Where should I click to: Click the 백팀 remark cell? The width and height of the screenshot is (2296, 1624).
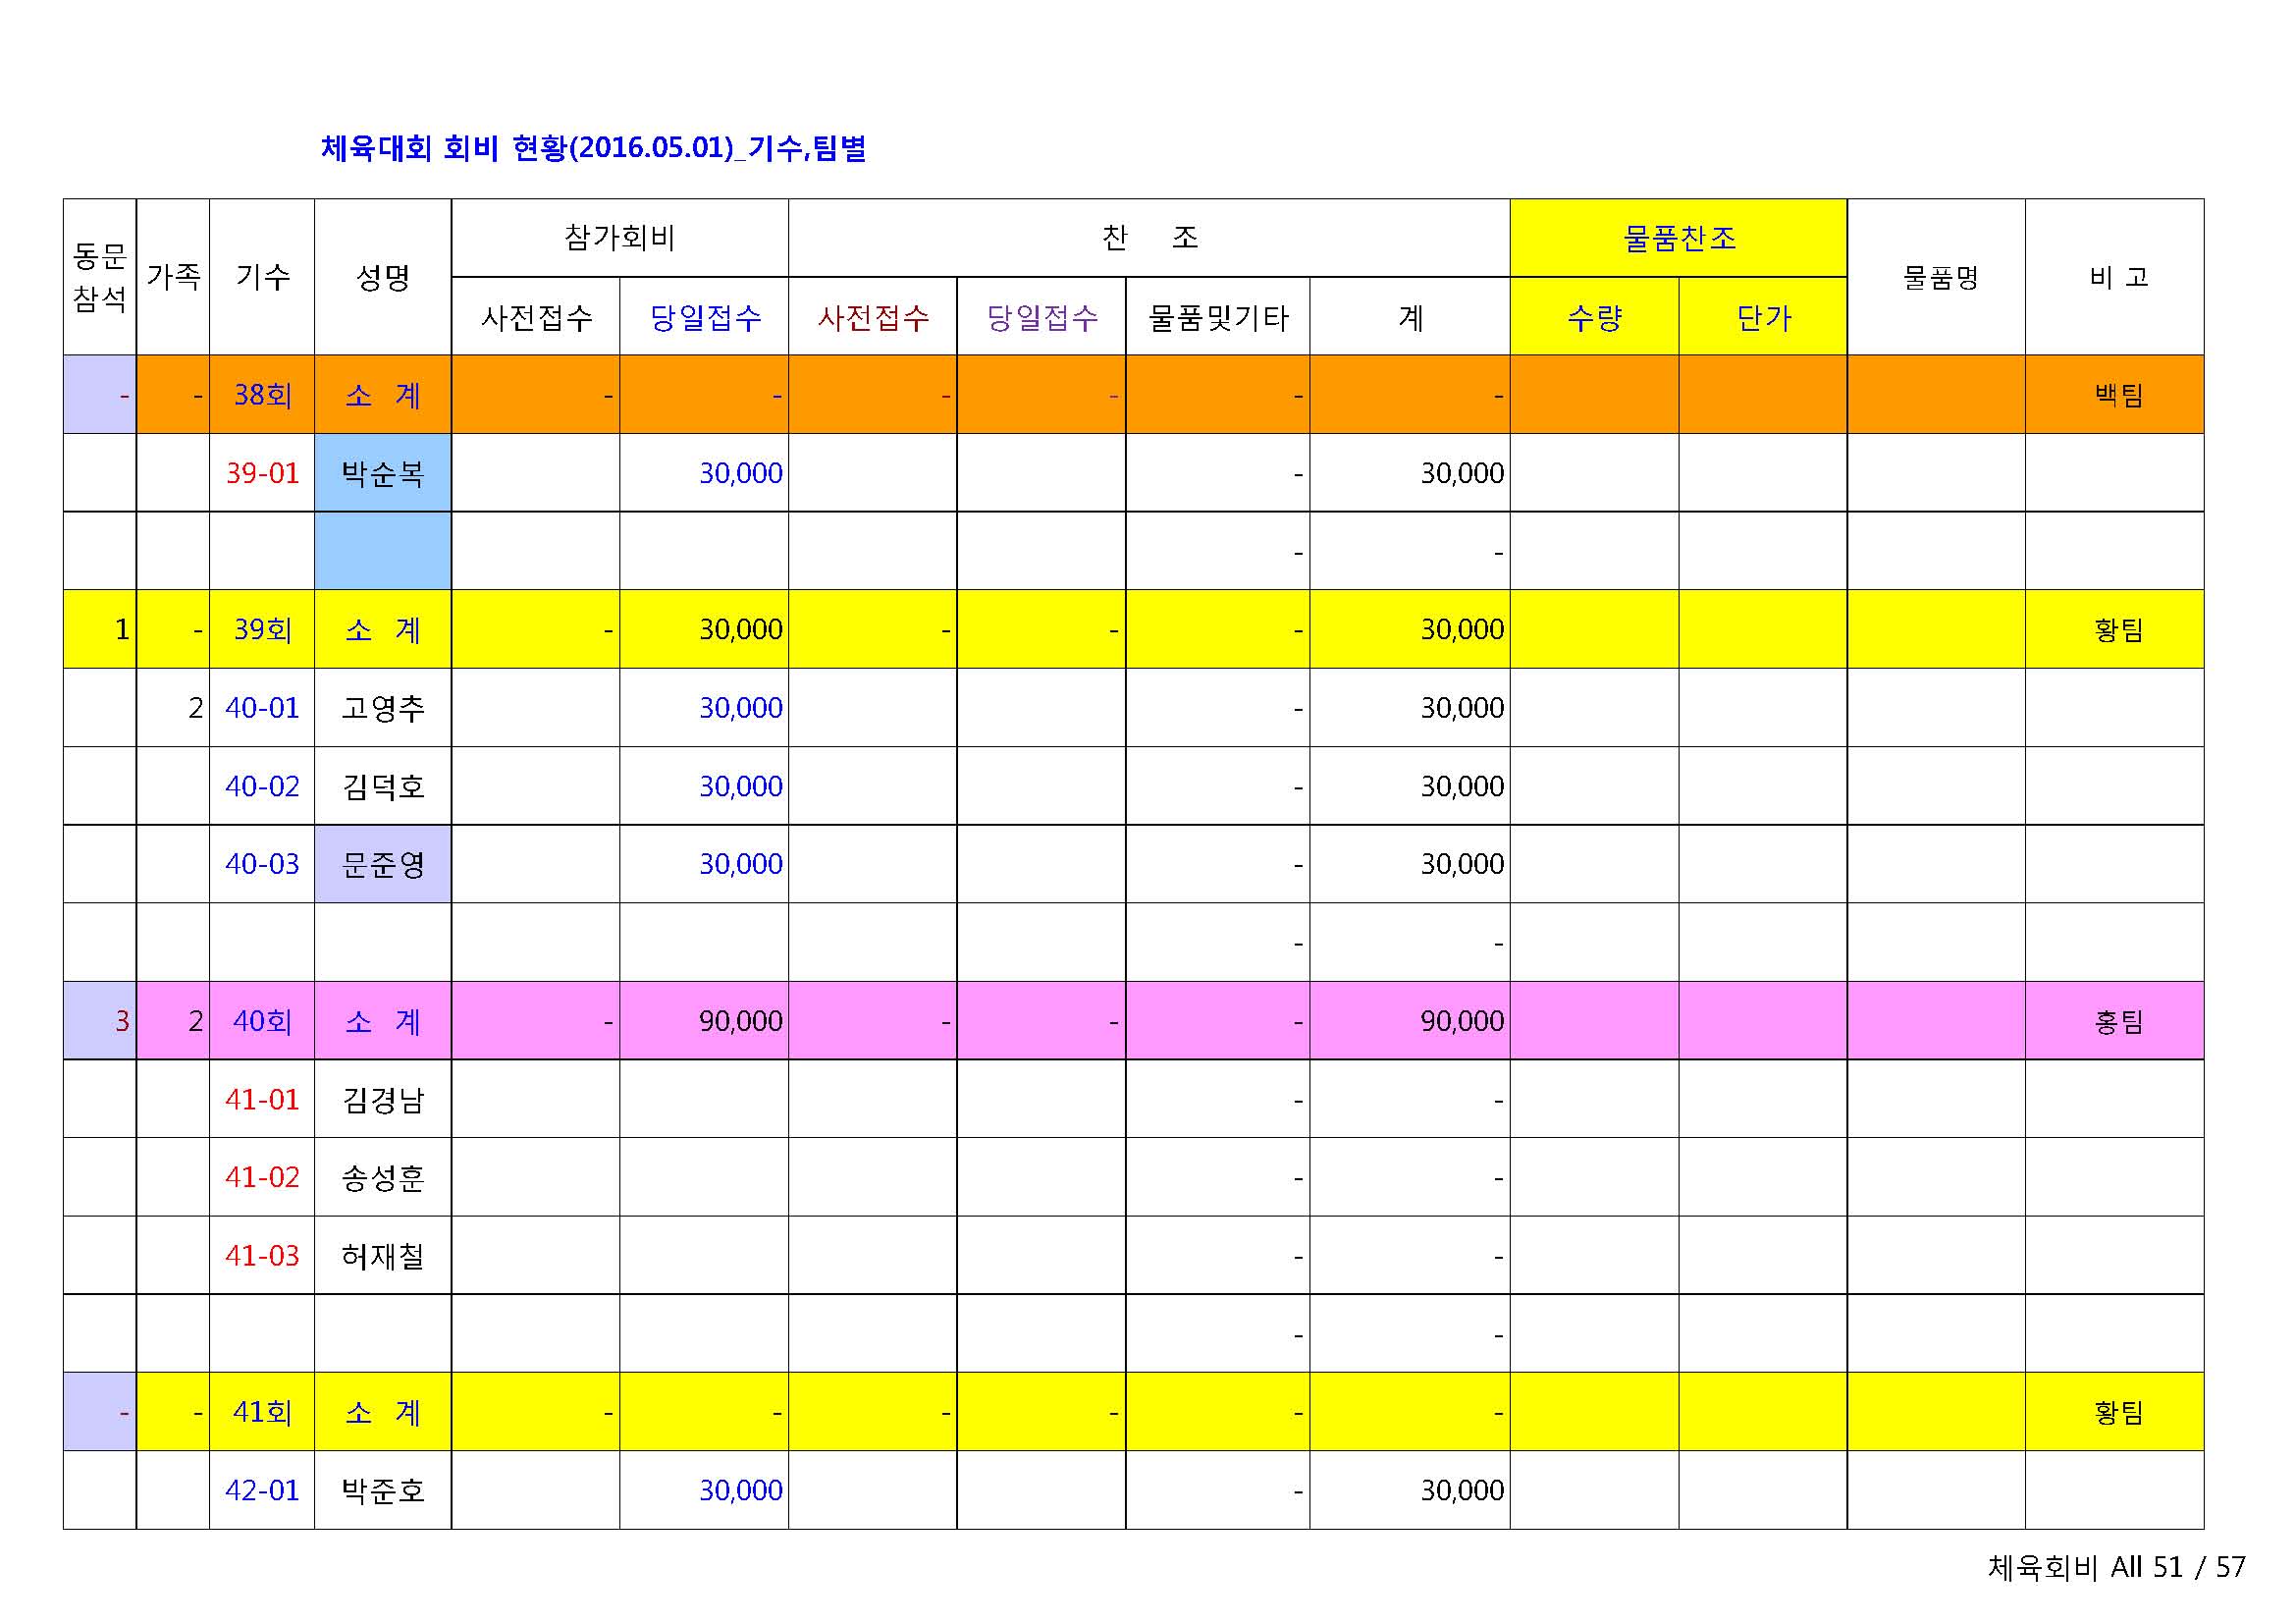(2115, 395)
